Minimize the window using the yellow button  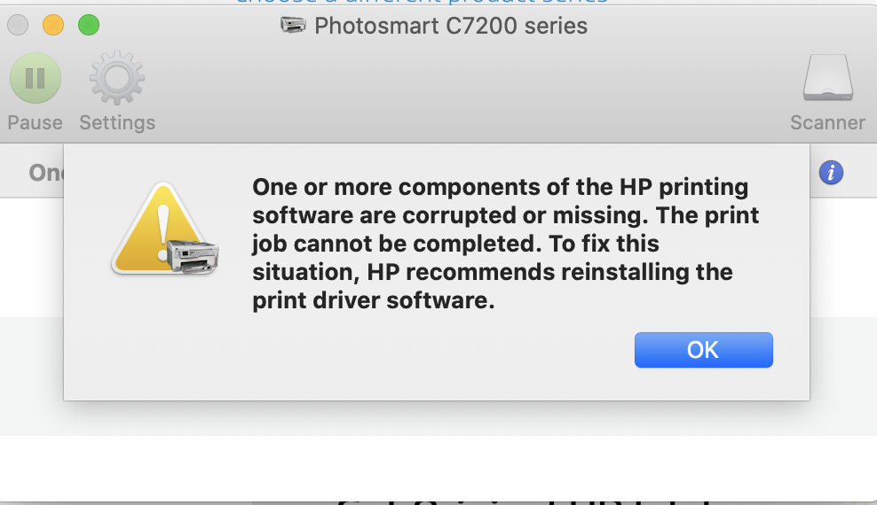53,26
